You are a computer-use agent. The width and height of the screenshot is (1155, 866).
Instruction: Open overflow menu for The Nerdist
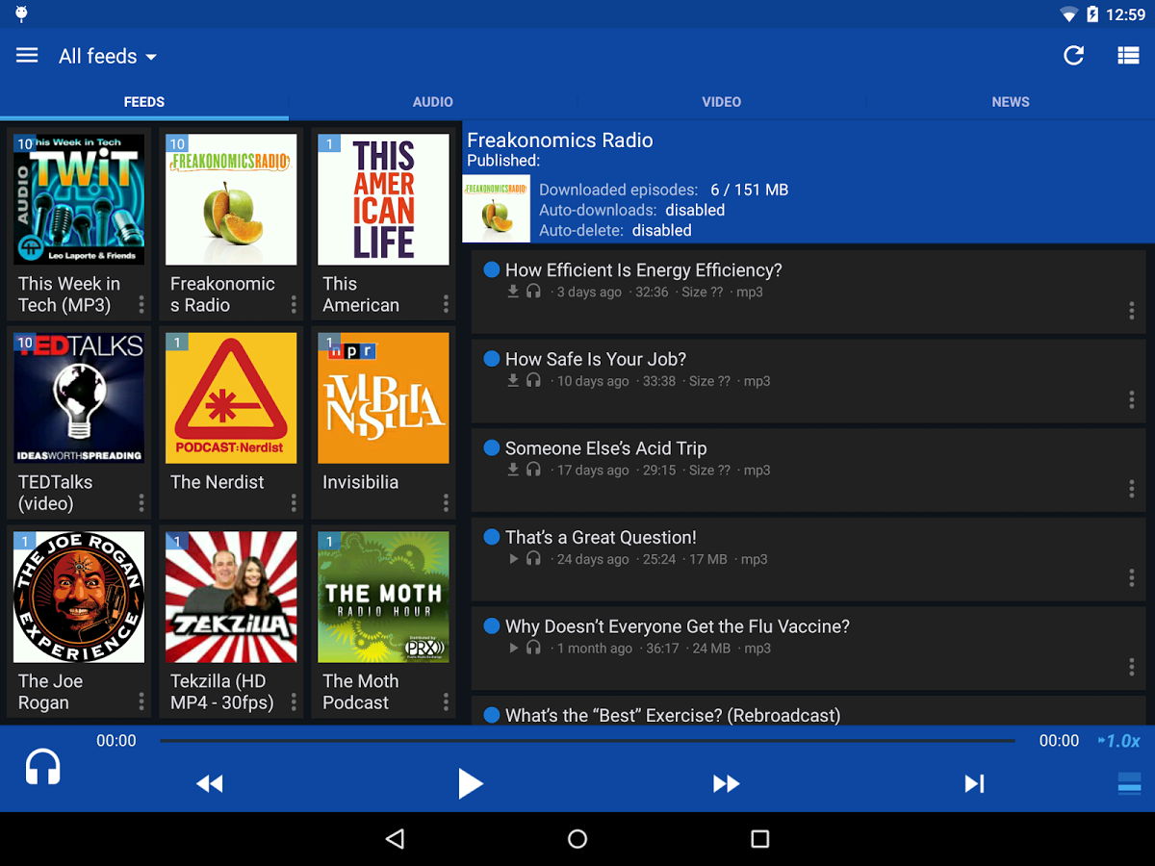(294, 502)
